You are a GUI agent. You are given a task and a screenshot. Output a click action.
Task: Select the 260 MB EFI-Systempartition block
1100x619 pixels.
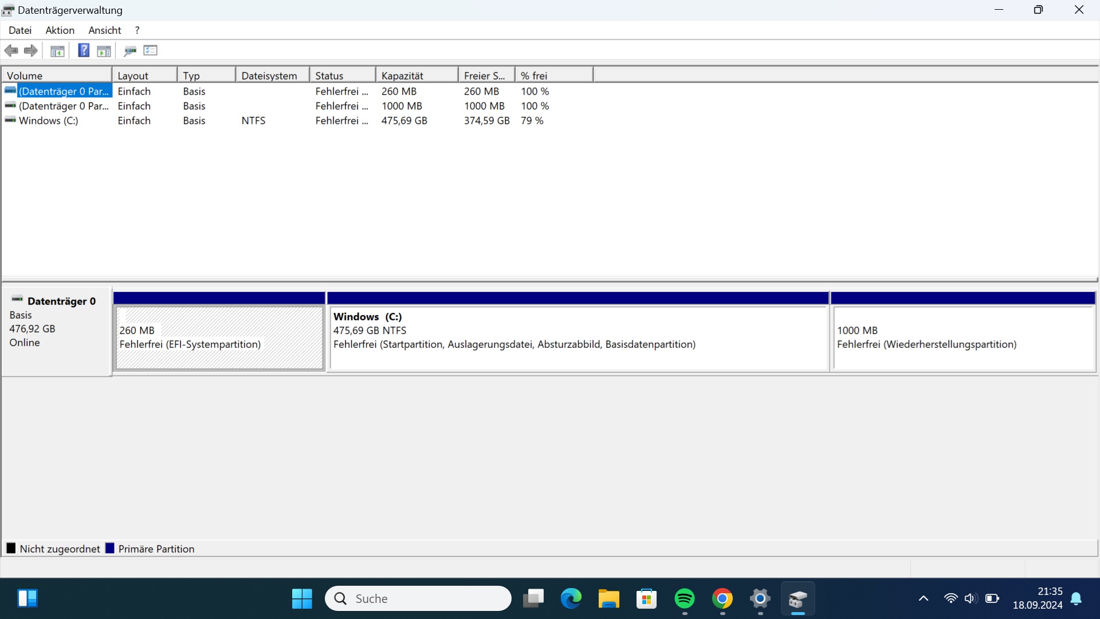pyautogui.click(x=219, y=338)
